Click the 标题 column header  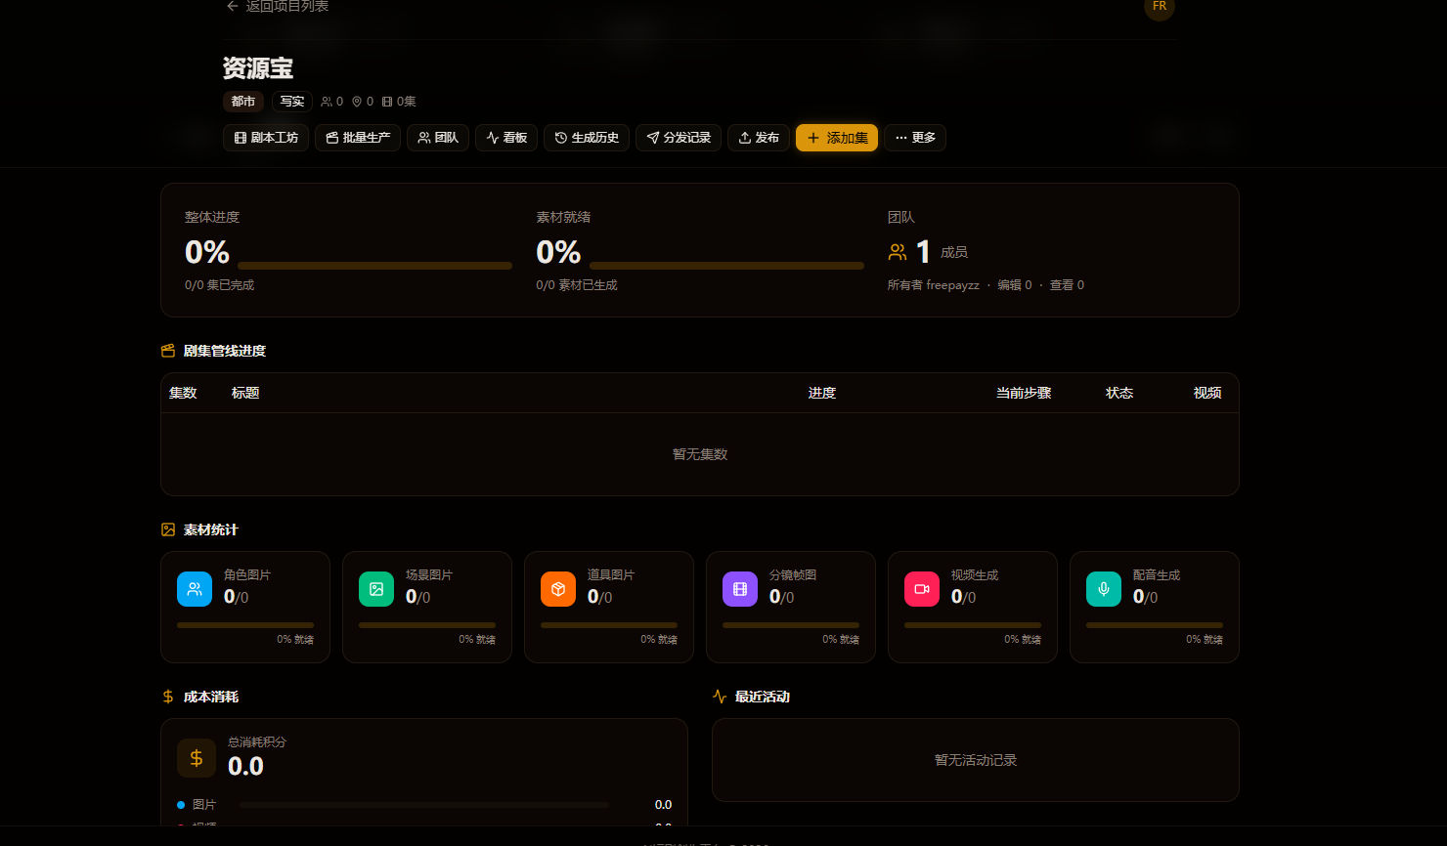tap(245, 393)
